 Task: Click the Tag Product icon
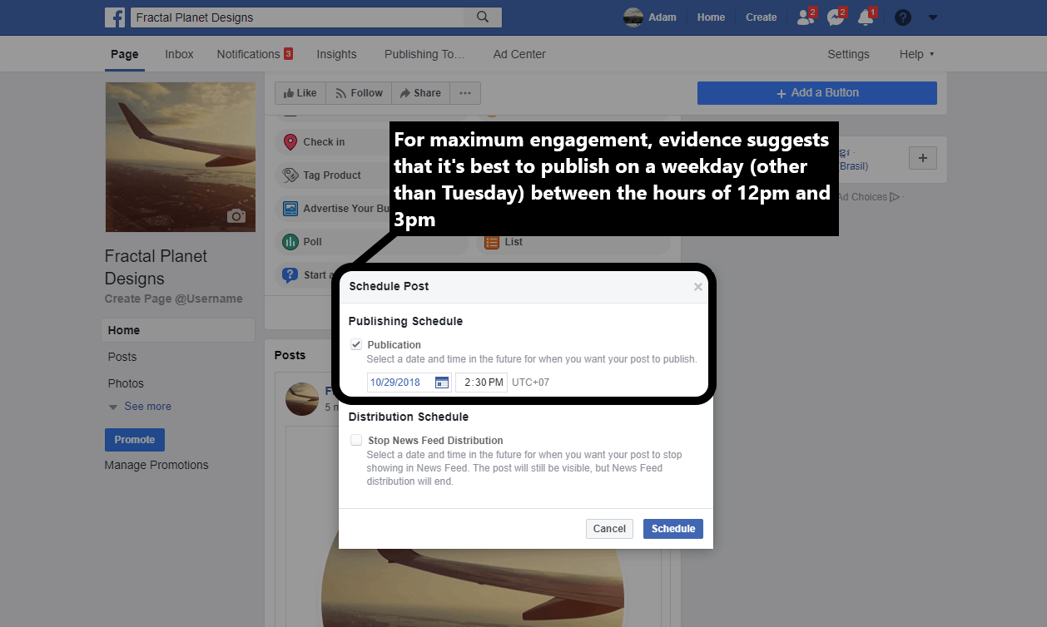pos(290,175)
